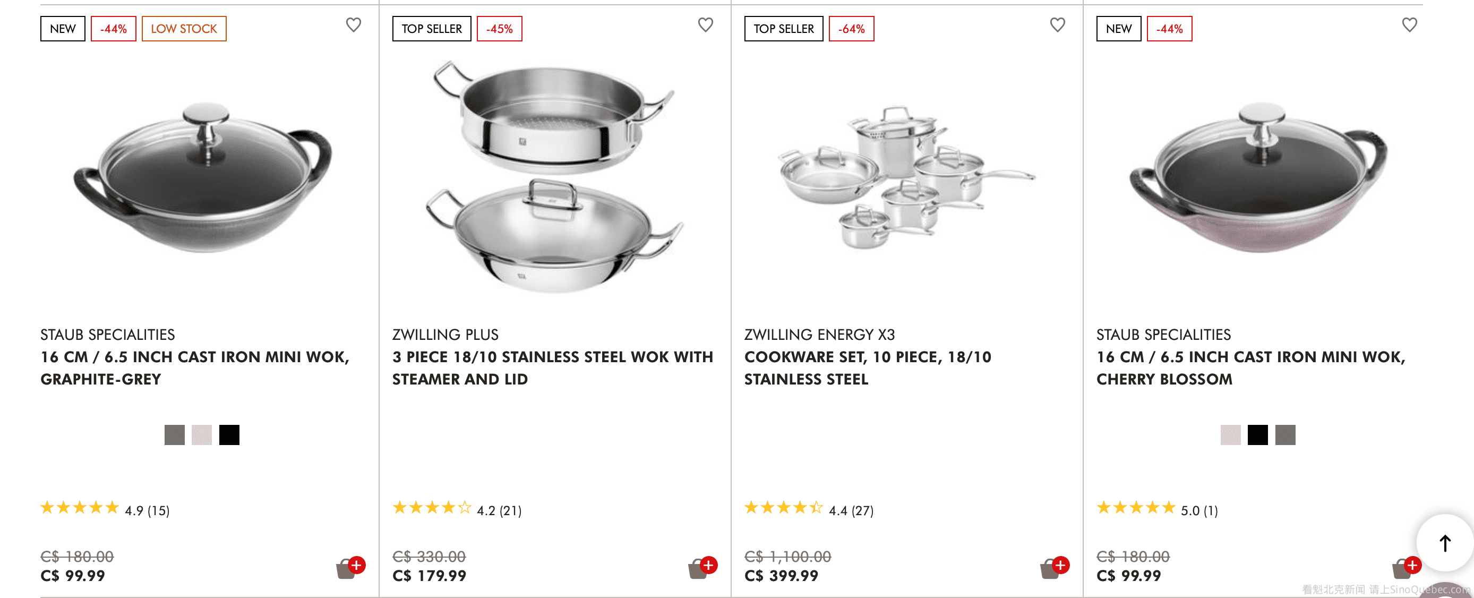Select grey swatch on graphite-grey wok

[x=175, y=435]
